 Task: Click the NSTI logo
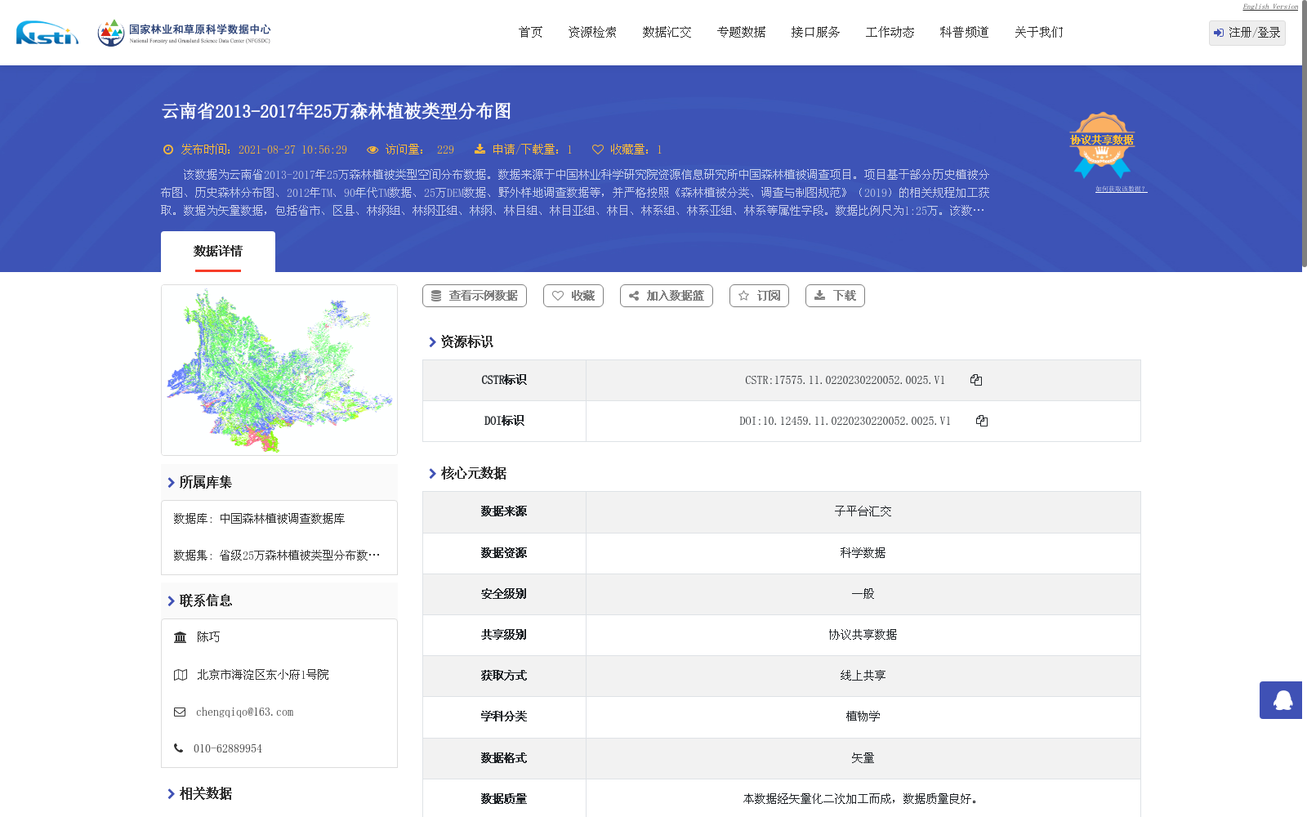pos(47,33)
